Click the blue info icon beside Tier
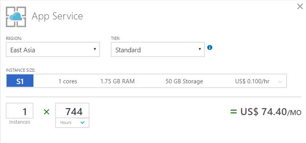Image resolution: width=306 pixels, height=143 pixels. (210, 47)
